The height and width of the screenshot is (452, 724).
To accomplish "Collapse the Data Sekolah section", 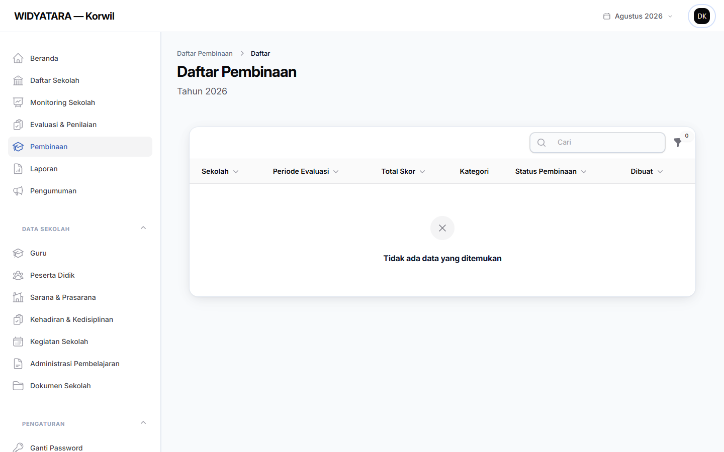I will point(143,228).
